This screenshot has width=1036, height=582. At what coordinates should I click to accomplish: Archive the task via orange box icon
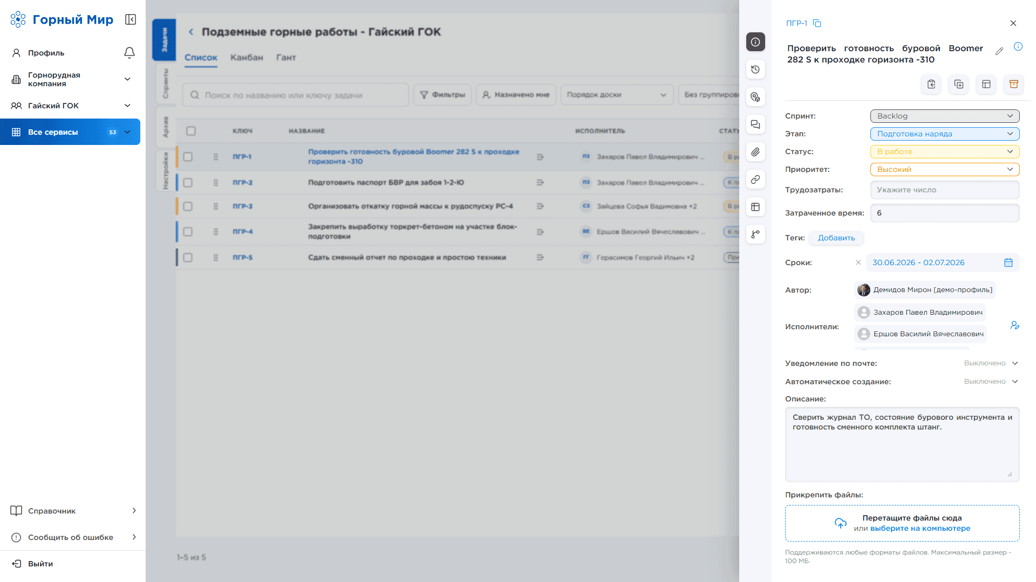click(x=1013, y=84)
